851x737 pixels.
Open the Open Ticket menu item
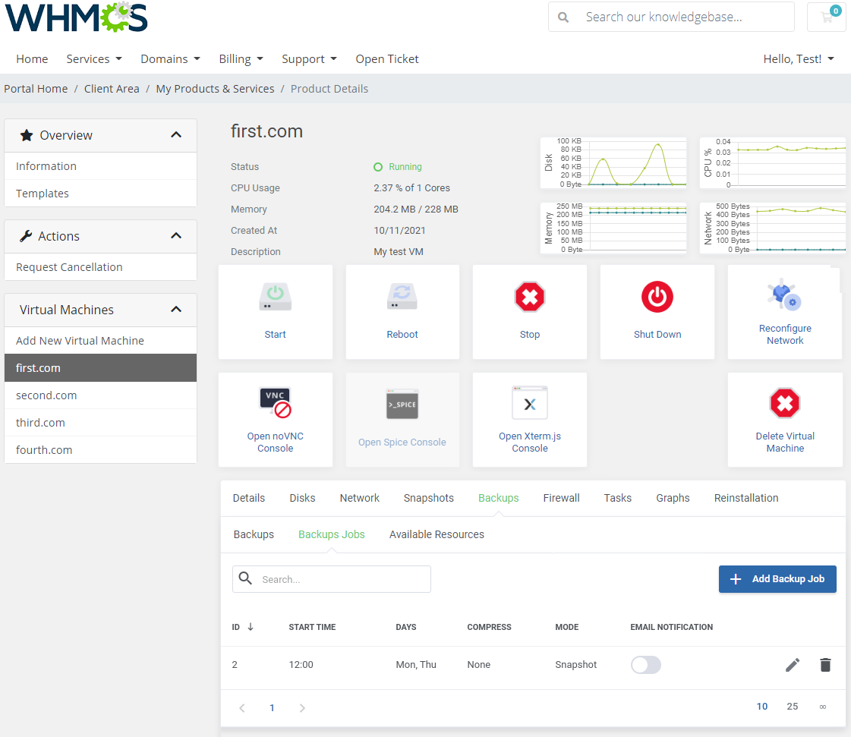tap(387, 58)
